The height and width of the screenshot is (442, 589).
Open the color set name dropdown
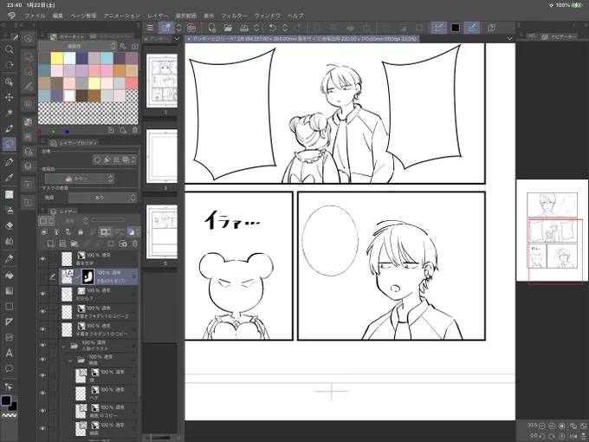pos(78,46)
